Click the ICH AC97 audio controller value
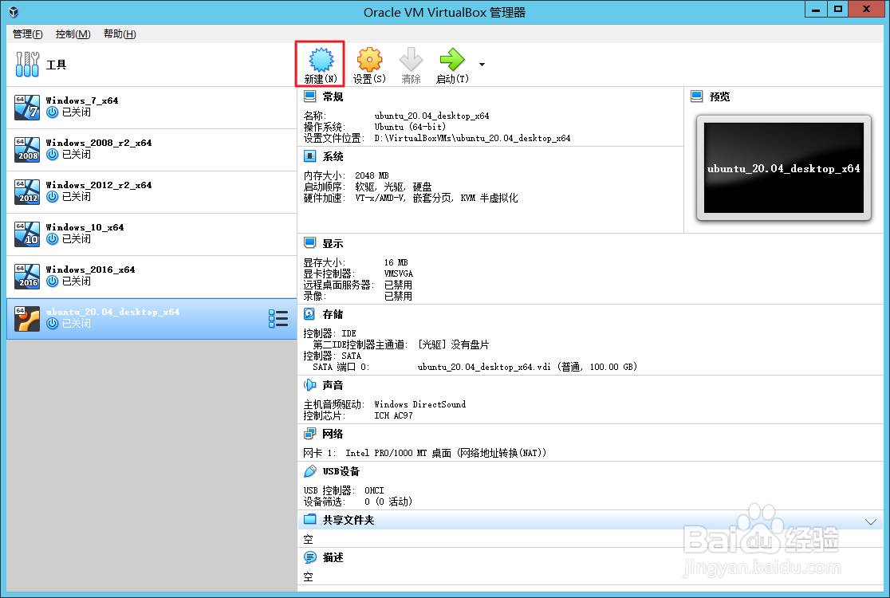 393,416
